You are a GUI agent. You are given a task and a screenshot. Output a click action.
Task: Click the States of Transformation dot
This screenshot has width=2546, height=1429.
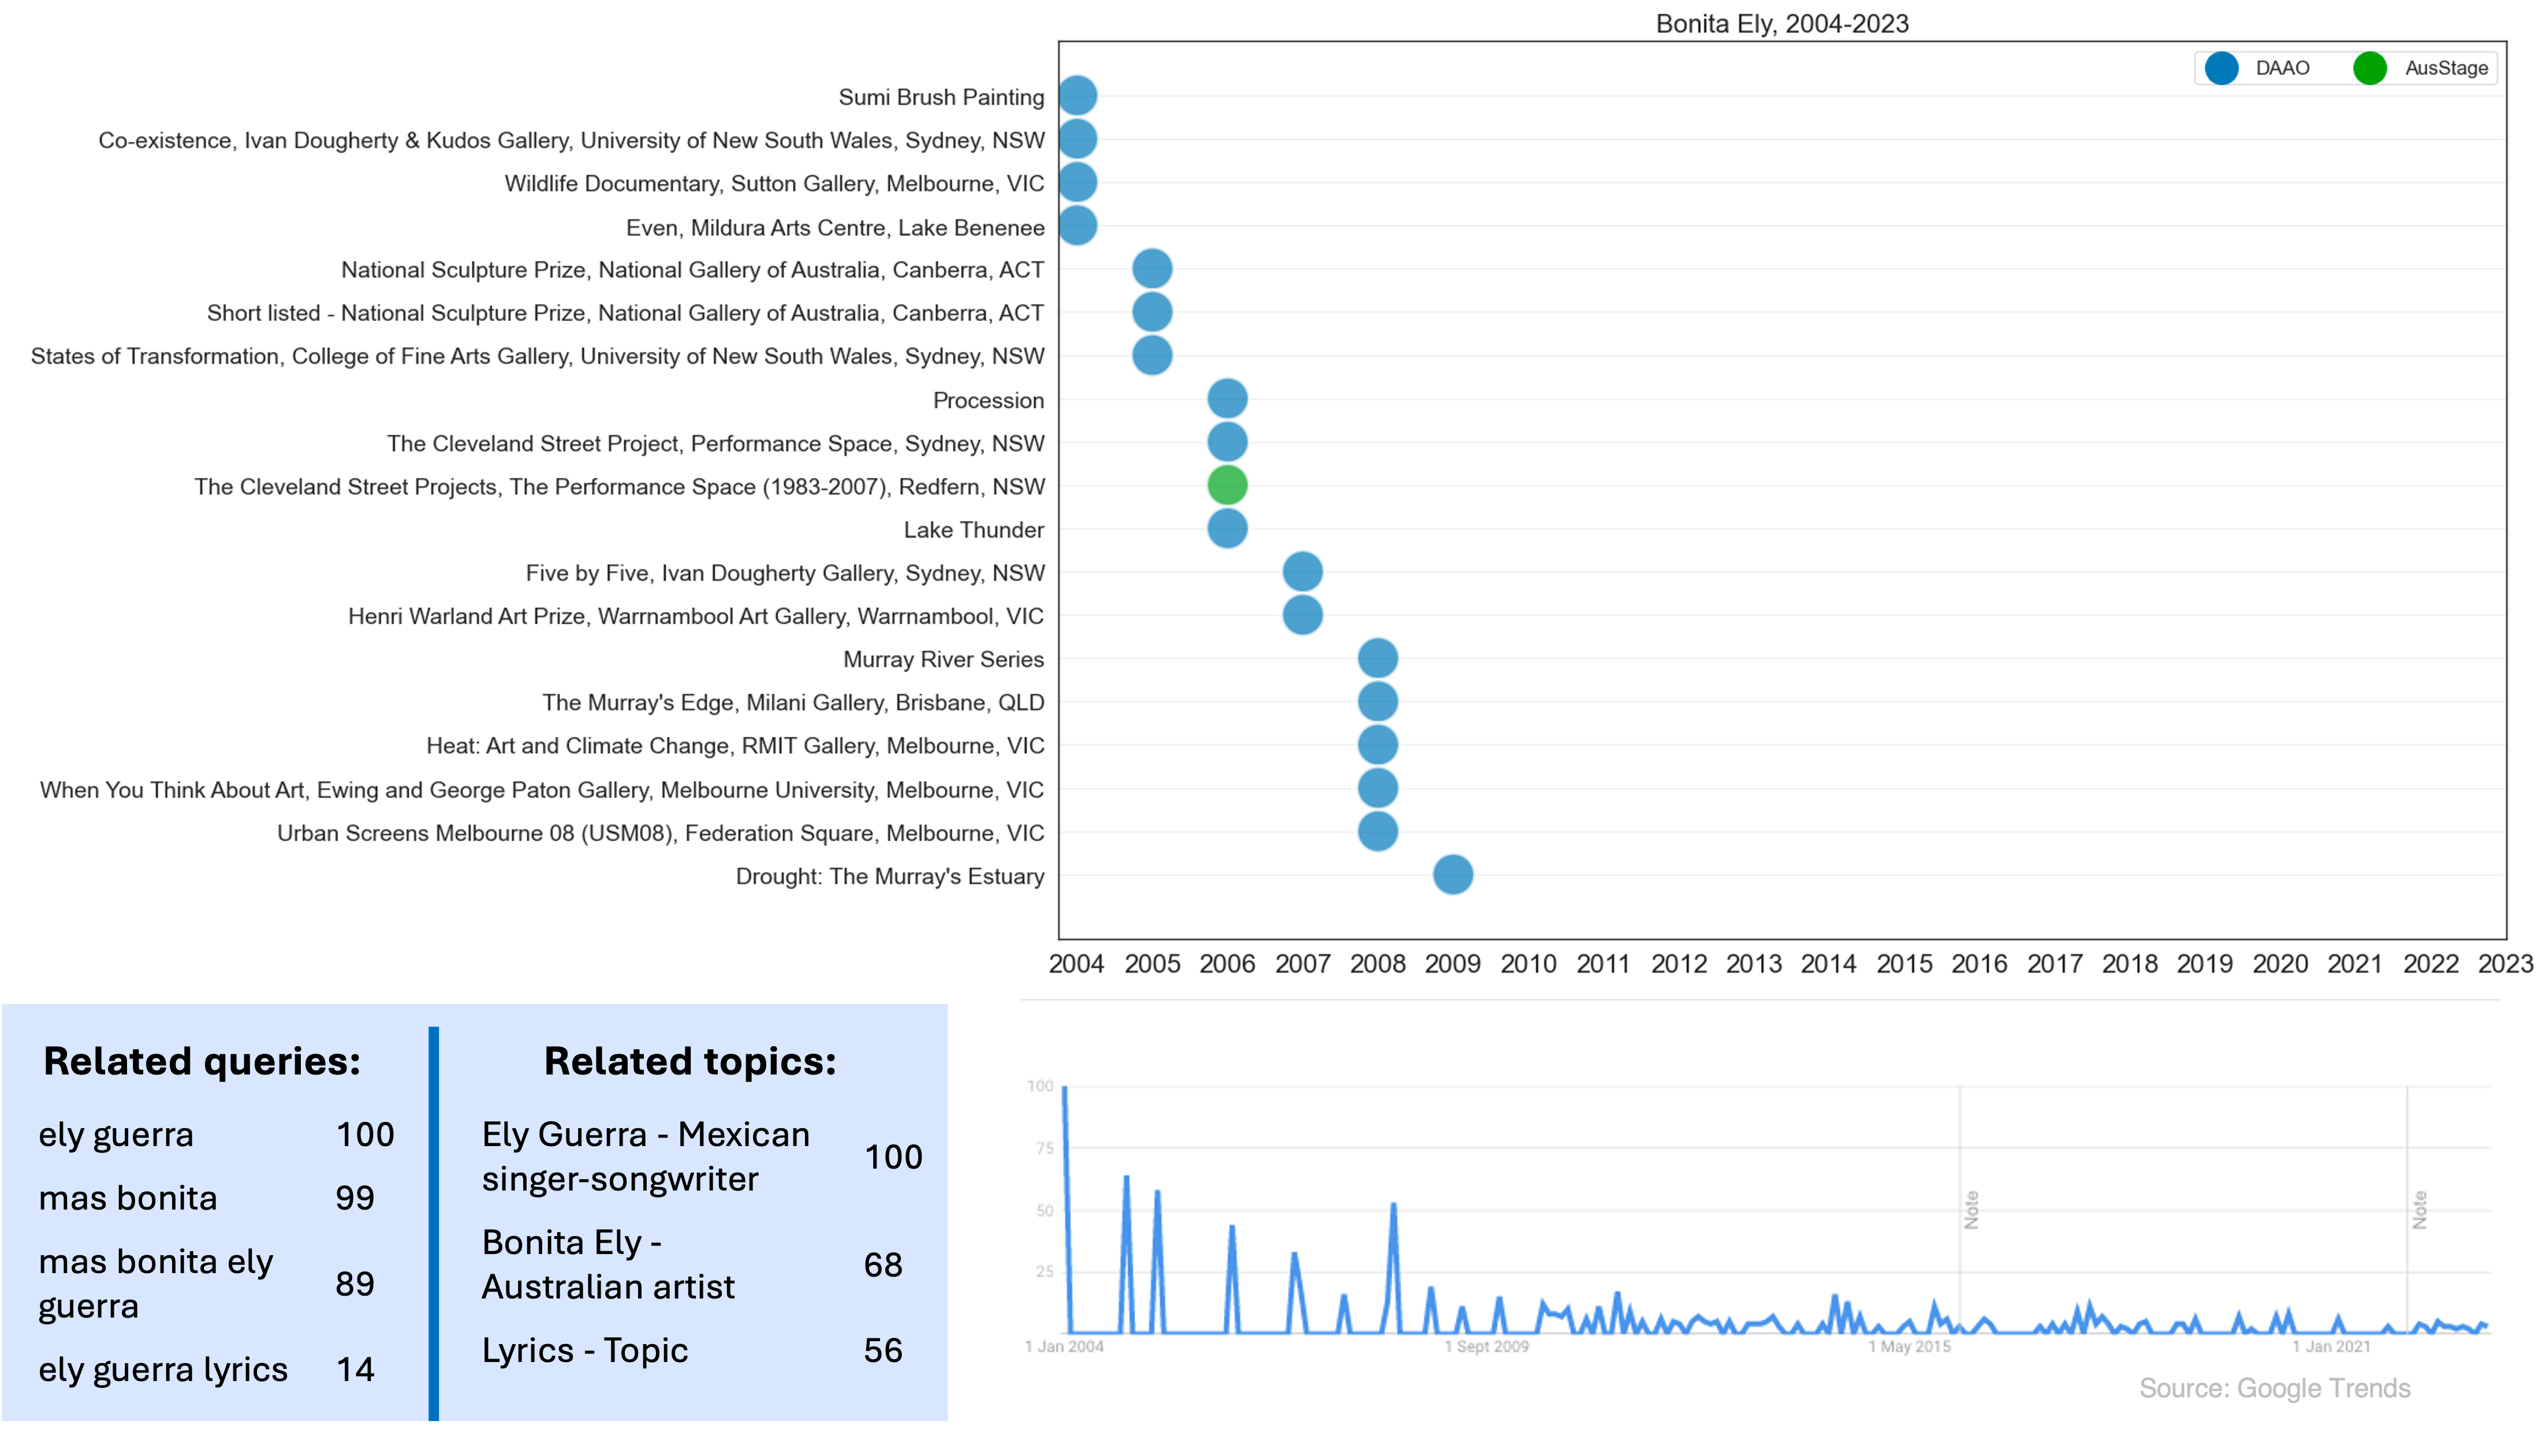(1153, 355)
